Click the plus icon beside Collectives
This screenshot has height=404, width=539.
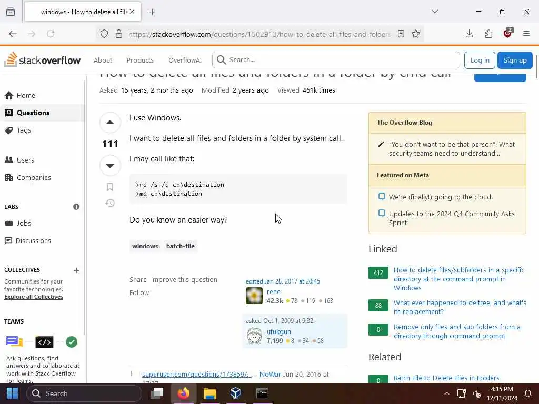(76, 270)
